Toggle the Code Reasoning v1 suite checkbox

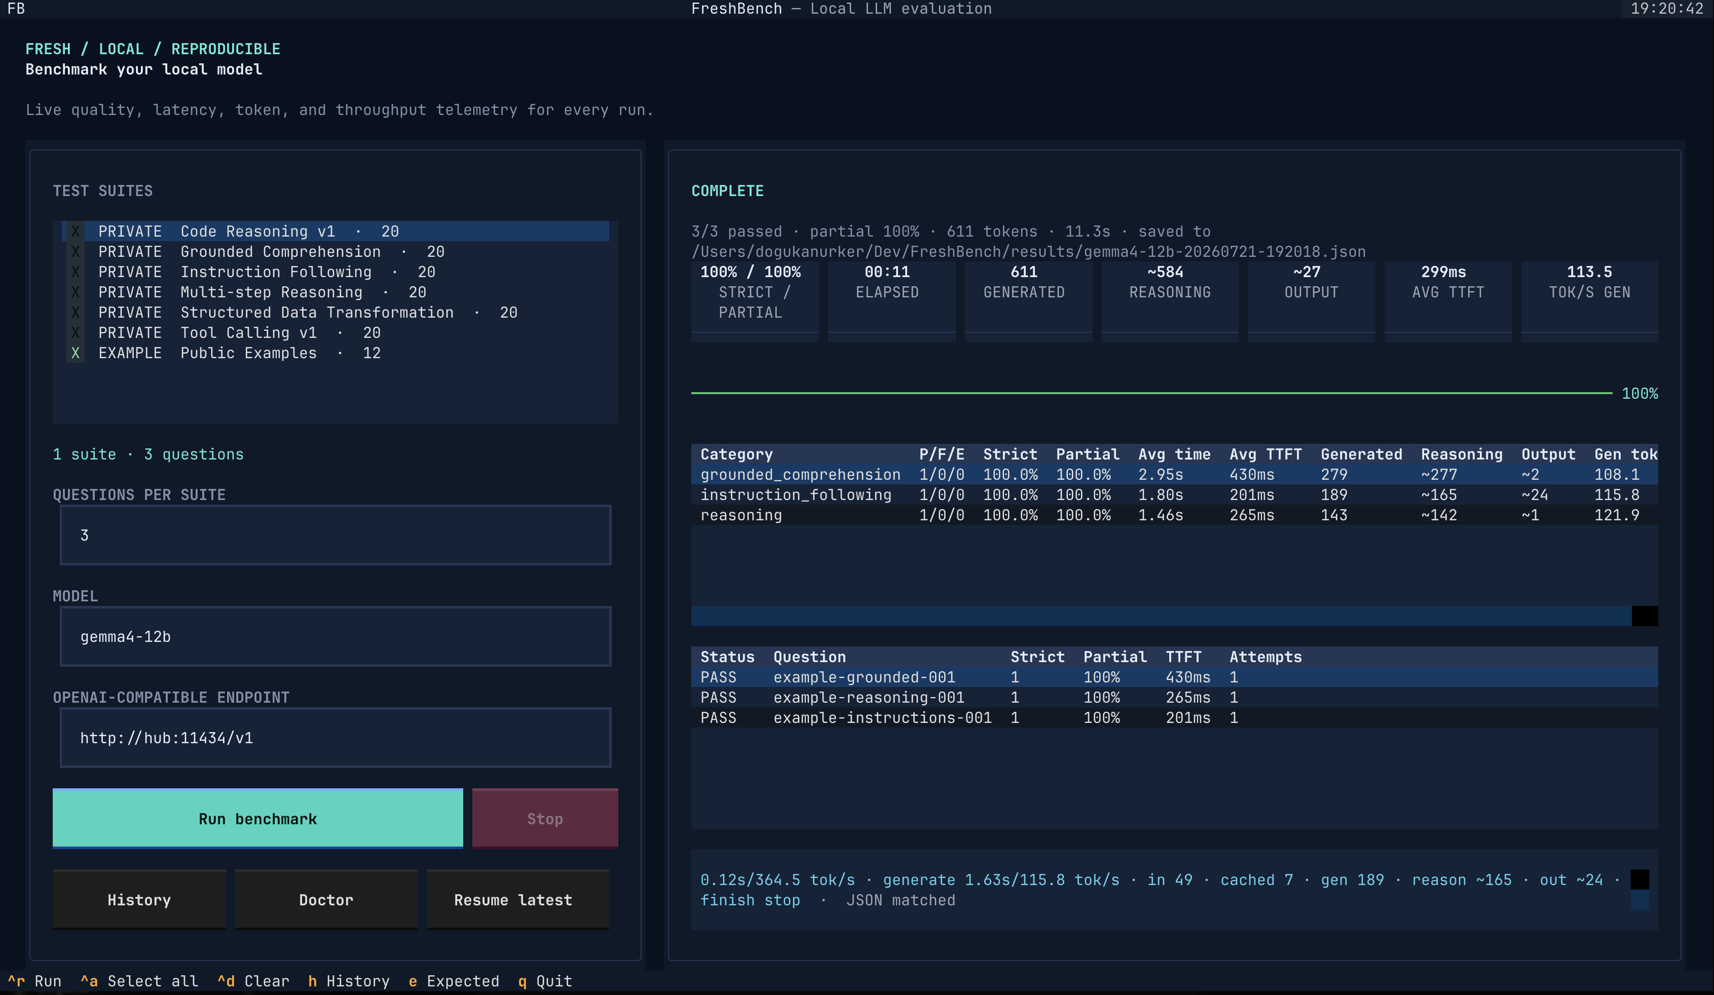coord(76,231)
